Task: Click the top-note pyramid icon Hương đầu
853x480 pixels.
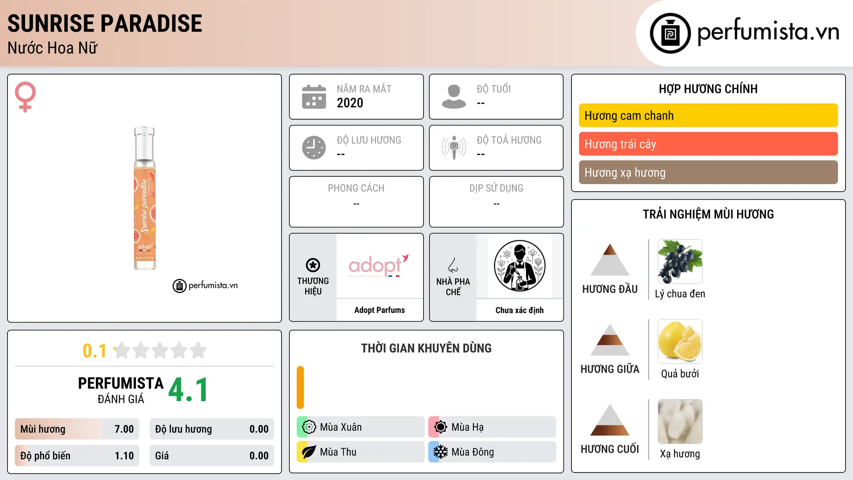Action: pos(610,260)
